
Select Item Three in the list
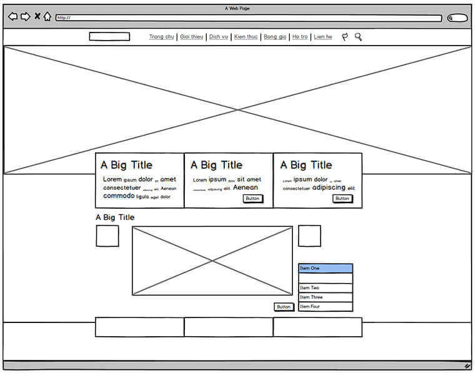[x=325, y=297]
